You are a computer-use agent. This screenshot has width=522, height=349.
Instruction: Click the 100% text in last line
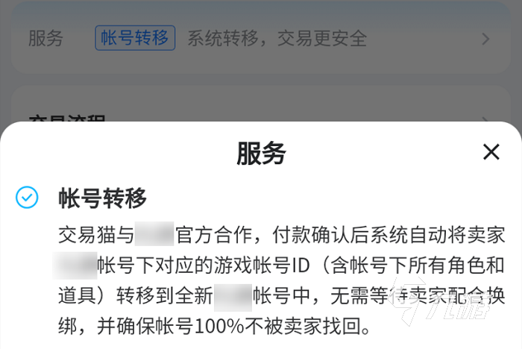click(x=219, y=327)
